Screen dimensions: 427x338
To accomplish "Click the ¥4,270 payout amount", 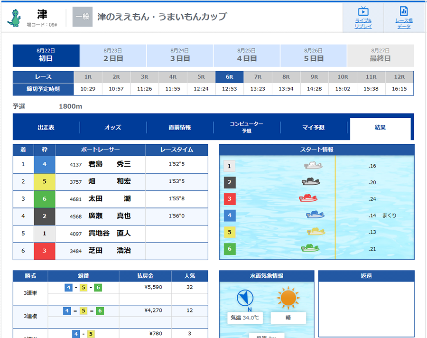I will pos(153,310).
